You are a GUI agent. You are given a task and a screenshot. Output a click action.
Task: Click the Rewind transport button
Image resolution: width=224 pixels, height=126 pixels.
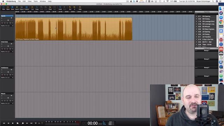click(x=8, y=123)
